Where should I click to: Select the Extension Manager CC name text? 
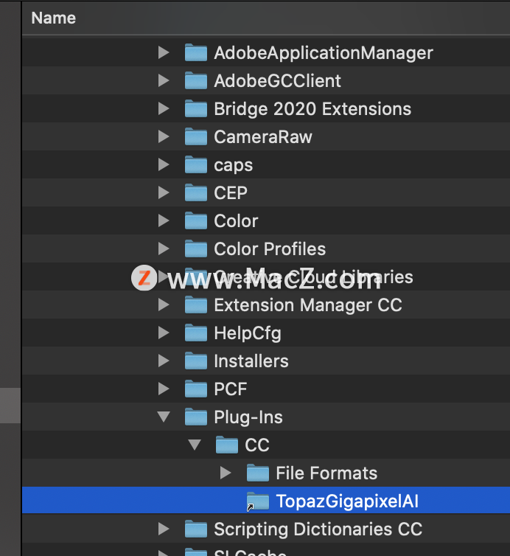click(x=308, y=306)
